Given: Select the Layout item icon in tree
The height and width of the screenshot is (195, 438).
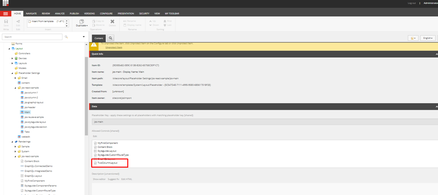Looking at the screenshot, I should click(x=13, y=48).
